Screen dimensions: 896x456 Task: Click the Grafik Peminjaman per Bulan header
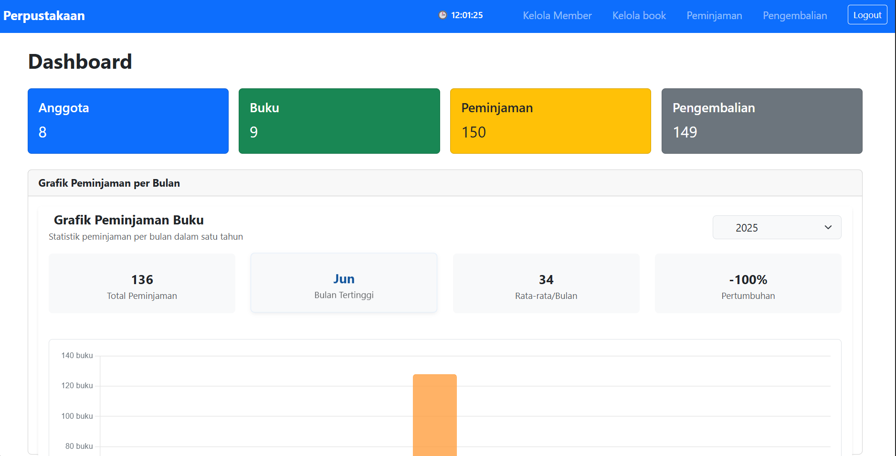[x=109, y=183]
